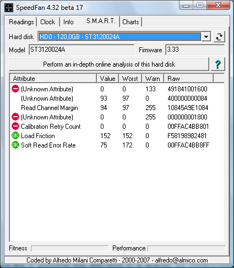This screenshot has height=268, width=234.
Task: Click green OK icon for Soft Read Error Rate
Action: pyautogui.click(x=15, y=145)
